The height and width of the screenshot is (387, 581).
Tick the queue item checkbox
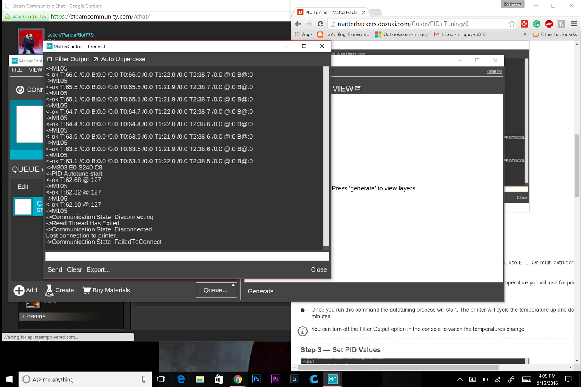[23, 207]
